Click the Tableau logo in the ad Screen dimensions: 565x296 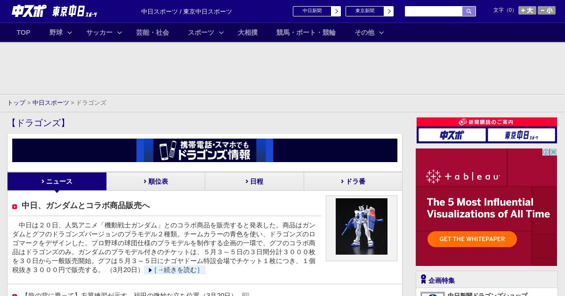click(463, 176)
